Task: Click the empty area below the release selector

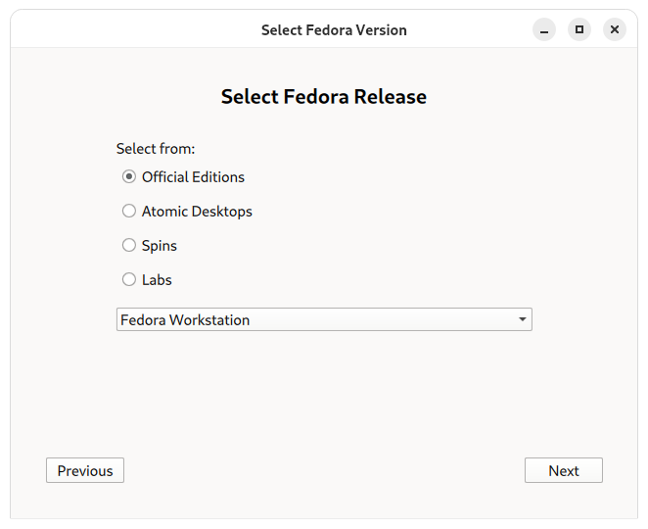Action: coord(324,393)
